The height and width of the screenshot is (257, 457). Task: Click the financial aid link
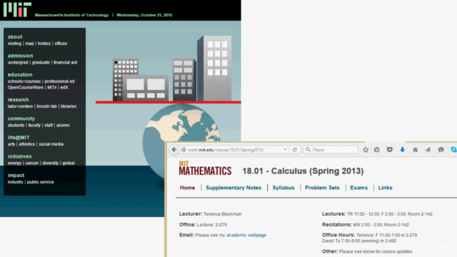(x=65, y=62)
